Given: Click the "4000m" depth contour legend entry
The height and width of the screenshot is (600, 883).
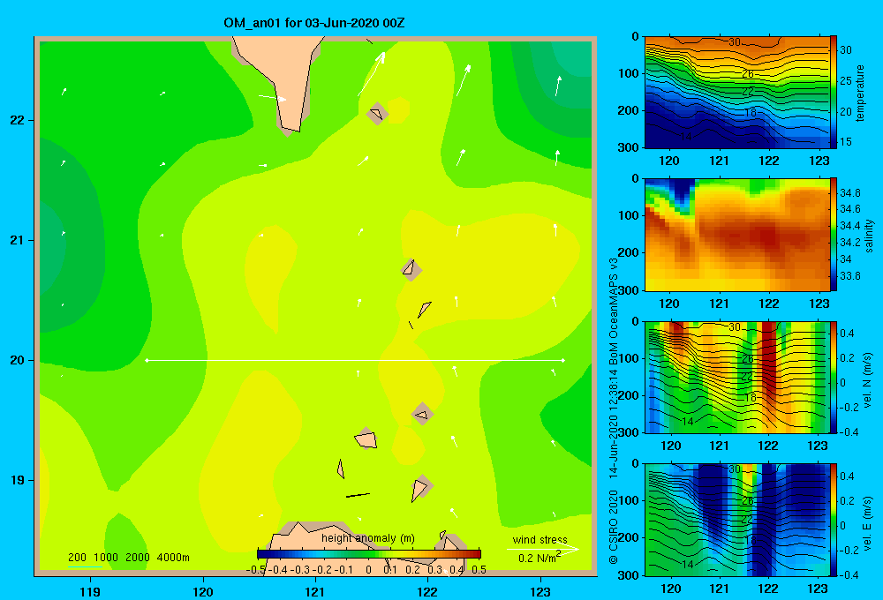Looking at the screenshot, I should click(x=173, y=558).
